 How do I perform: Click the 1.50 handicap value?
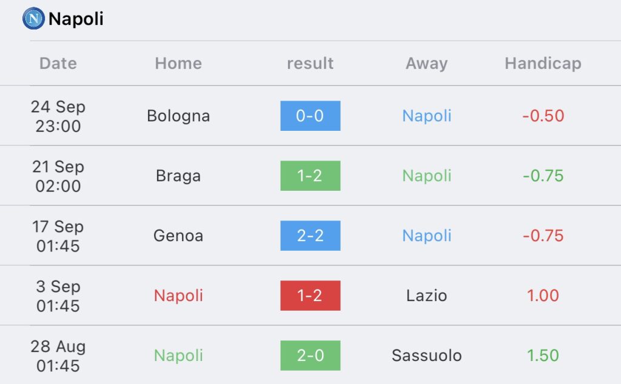point(543,356)
